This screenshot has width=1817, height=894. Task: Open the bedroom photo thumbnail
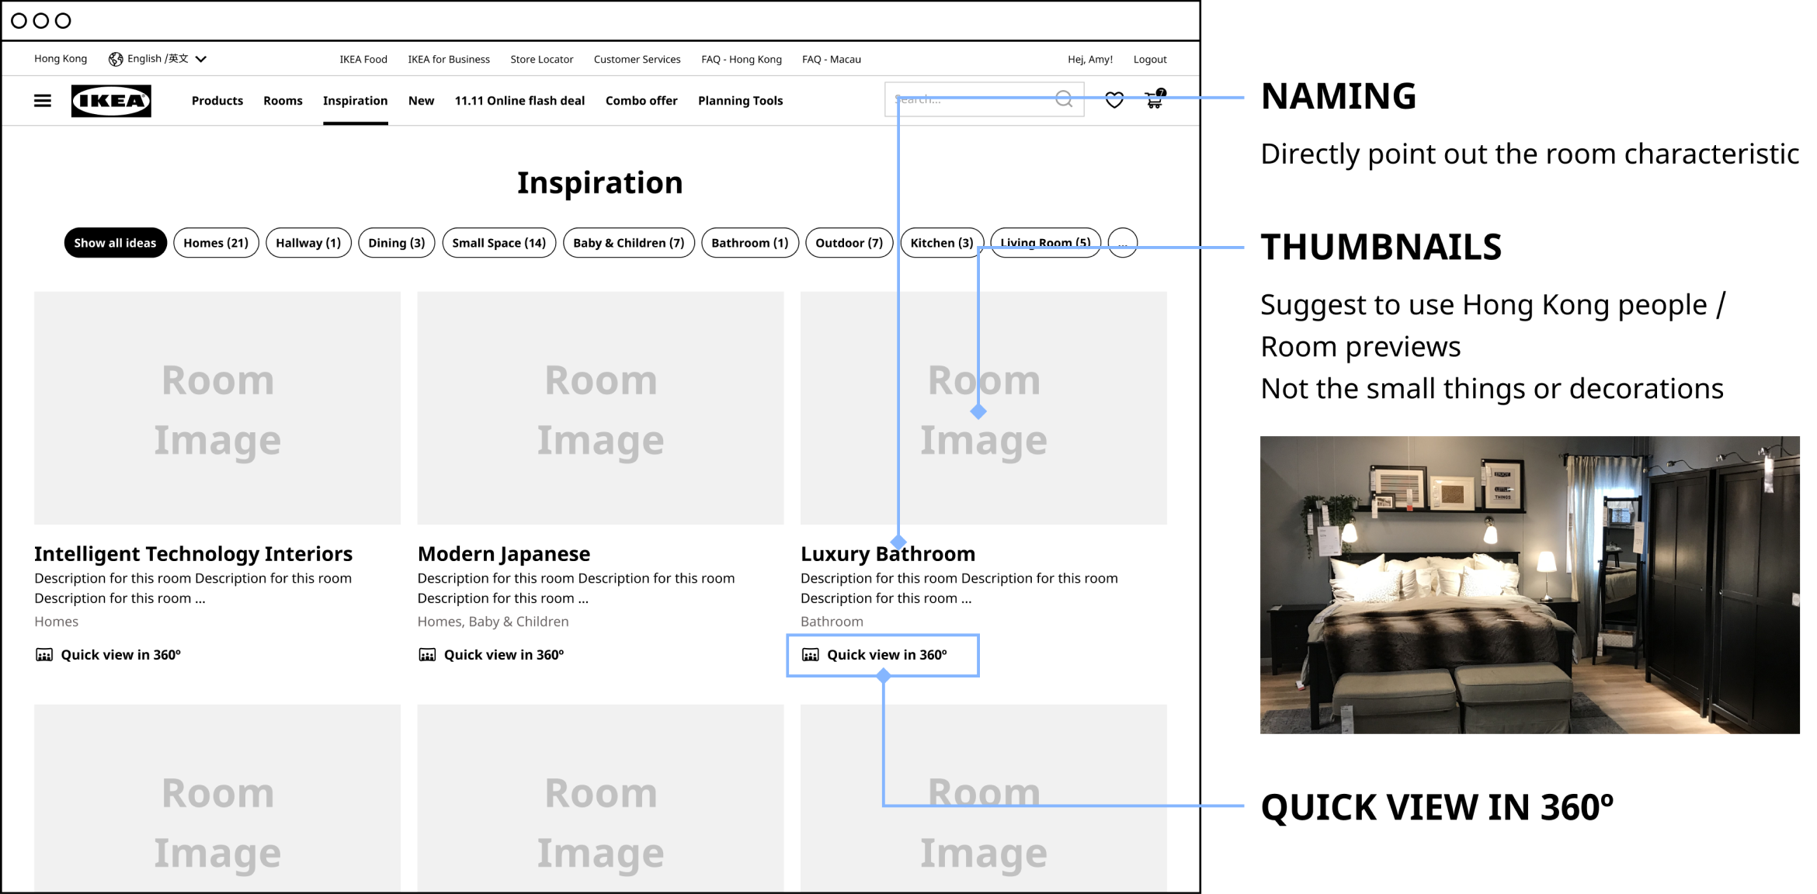[x=1529, y=584]
